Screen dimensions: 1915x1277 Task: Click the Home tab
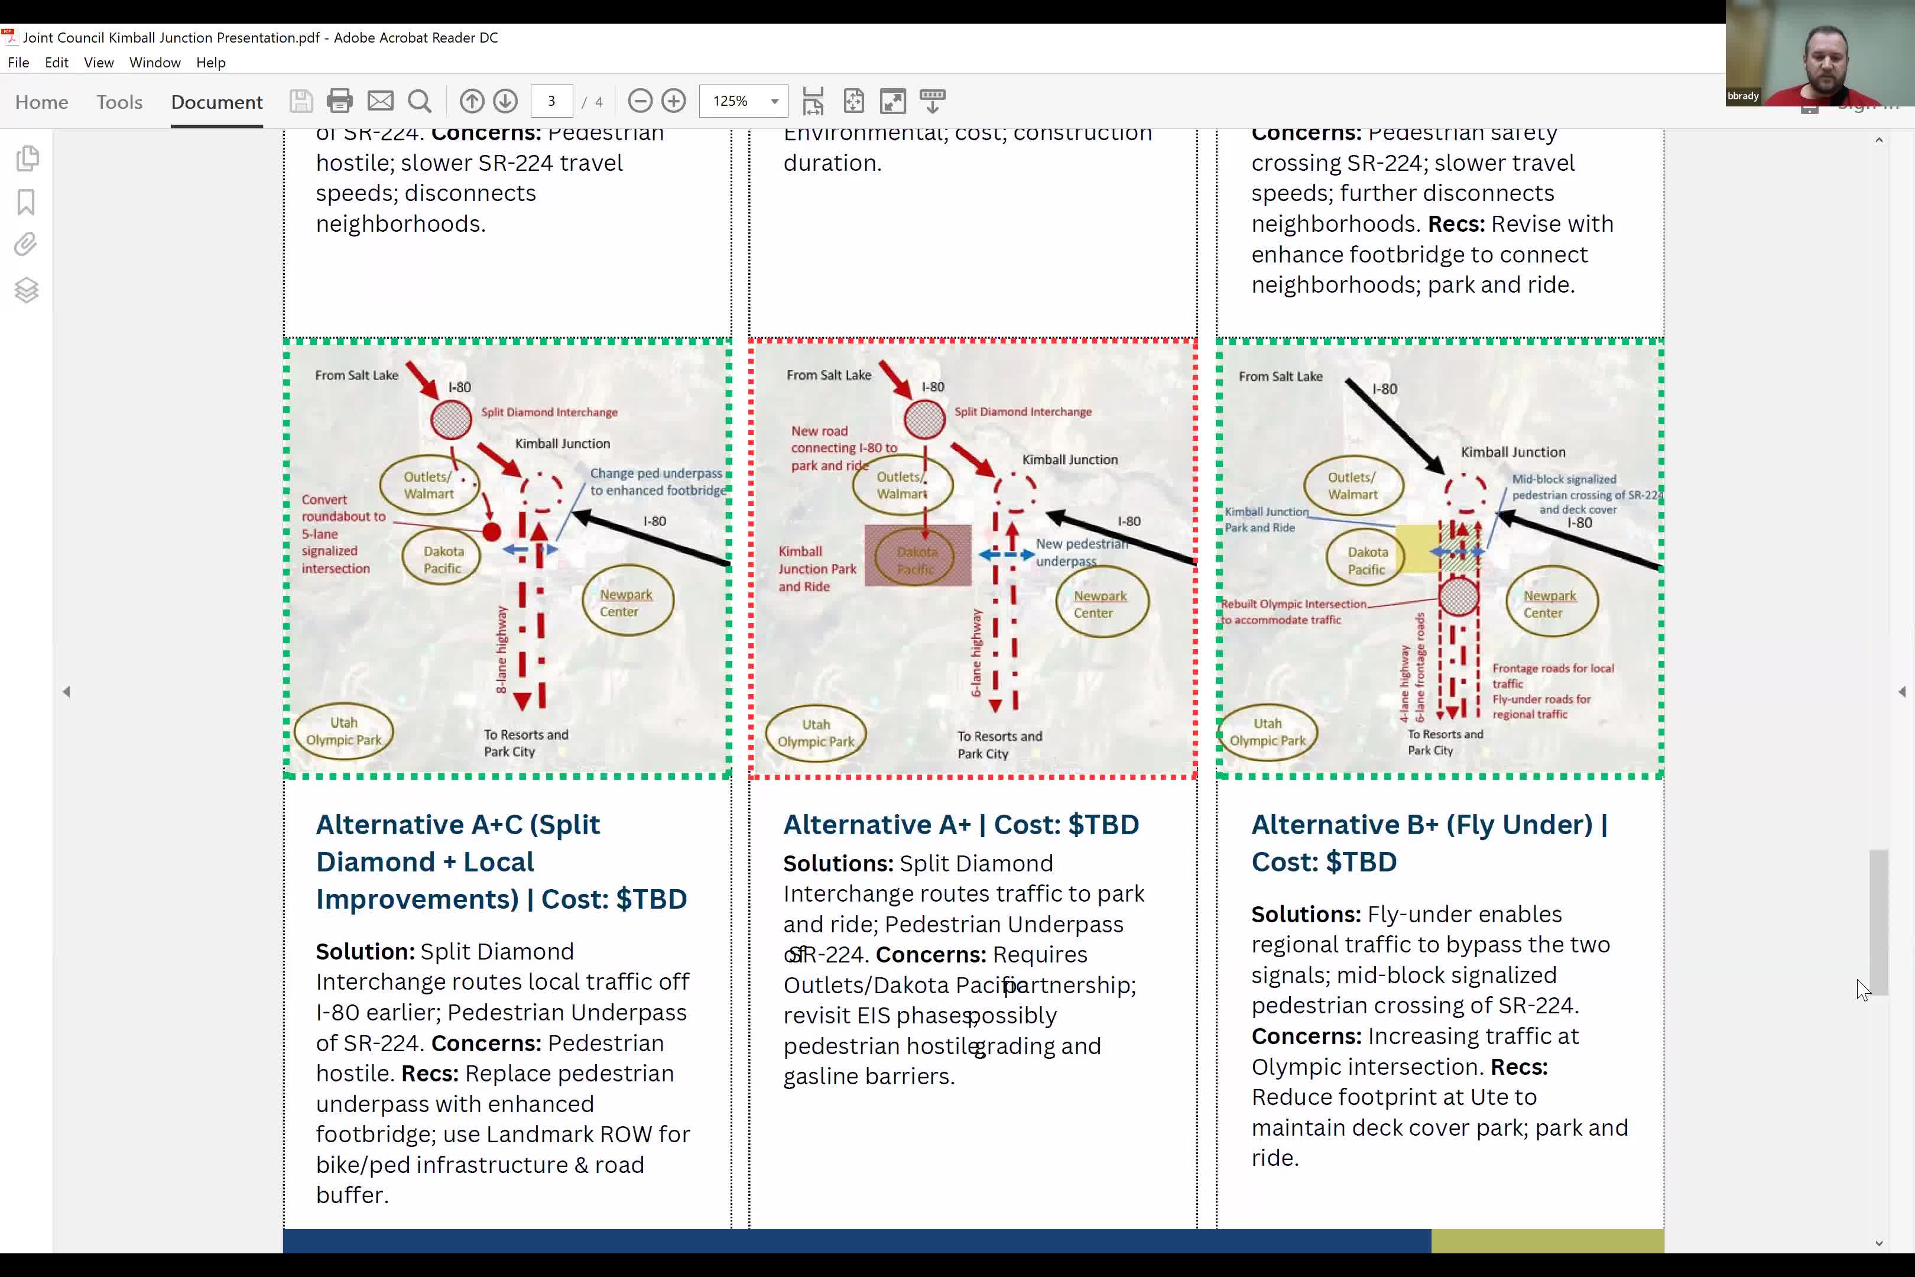tap(41, 102)
